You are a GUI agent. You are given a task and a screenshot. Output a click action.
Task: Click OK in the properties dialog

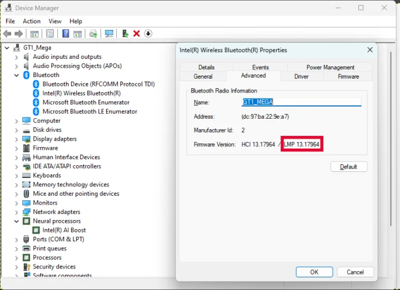click(x=314, y=272)
